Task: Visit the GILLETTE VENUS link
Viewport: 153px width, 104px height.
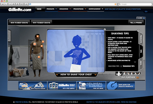Action: pyautogui.click(x=124, y=9)
